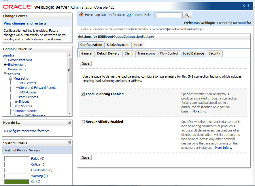255x186 pixels.
Task: Select soainfra root in Domain Structure
Action: click(x=8, y=55)
